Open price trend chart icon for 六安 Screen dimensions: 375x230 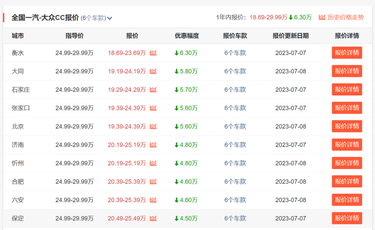153,200
